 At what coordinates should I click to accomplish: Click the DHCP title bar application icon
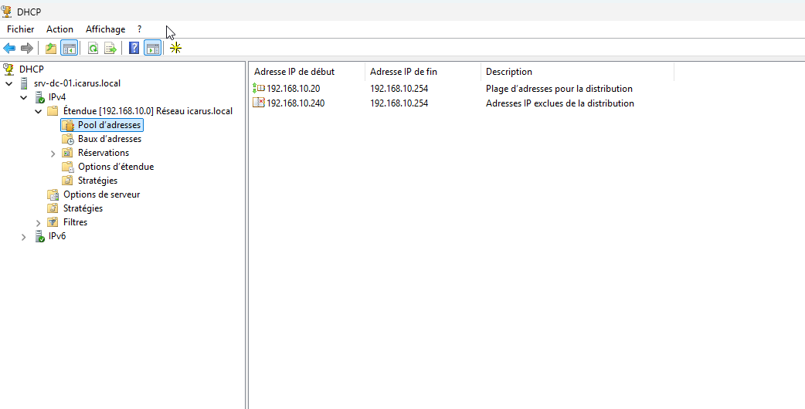(7, 12)
